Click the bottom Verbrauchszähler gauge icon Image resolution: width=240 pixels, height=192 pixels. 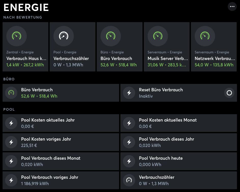[x=129, y=180]
